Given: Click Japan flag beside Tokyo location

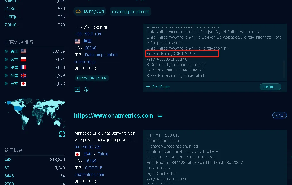Looking at the screenshot, I should pyautogui.click(x=78, y=154).
